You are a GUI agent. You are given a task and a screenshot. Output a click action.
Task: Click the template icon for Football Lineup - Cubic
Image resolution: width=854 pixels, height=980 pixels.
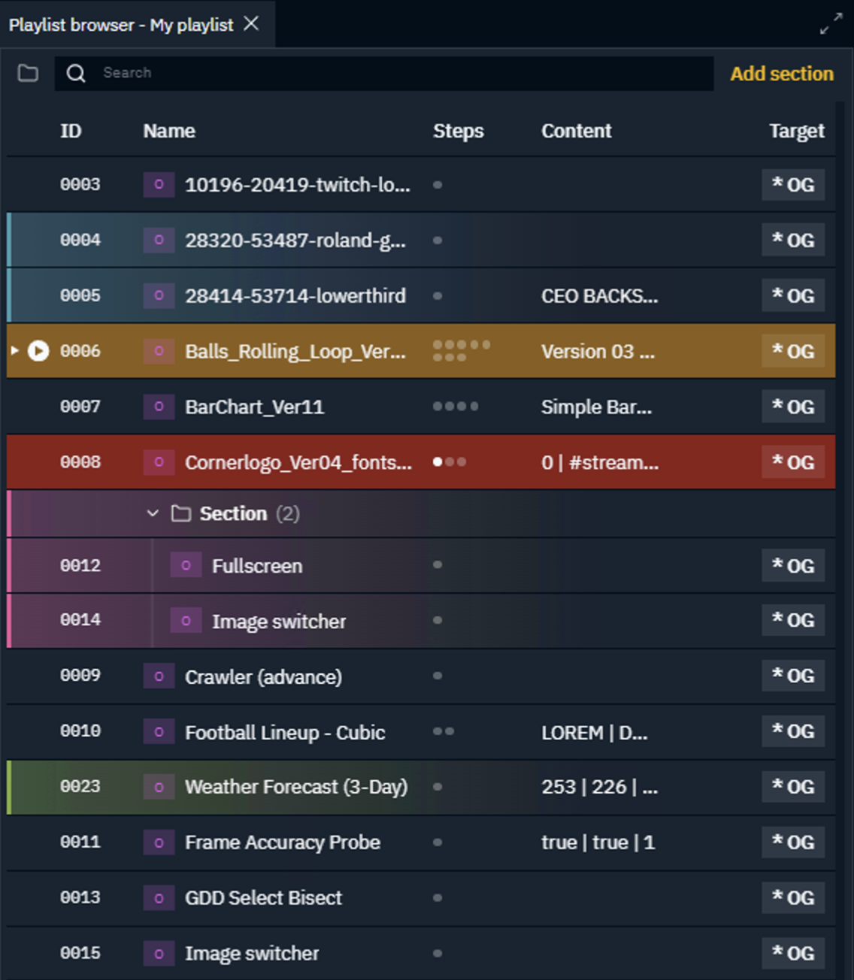[159, 732]
